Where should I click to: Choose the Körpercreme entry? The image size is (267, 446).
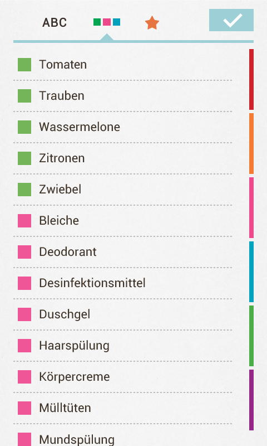122,377
